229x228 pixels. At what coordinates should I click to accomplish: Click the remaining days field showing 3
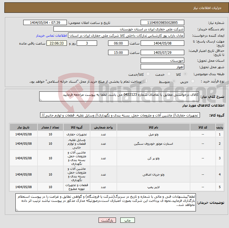87,43
